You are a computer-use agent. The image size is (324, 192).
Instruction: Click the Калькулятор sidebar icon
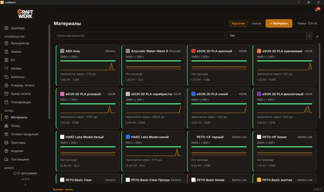[x=6, y=43]
